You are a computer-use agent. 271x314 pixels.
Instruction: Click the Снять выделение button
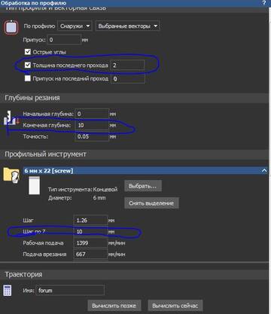151,203
